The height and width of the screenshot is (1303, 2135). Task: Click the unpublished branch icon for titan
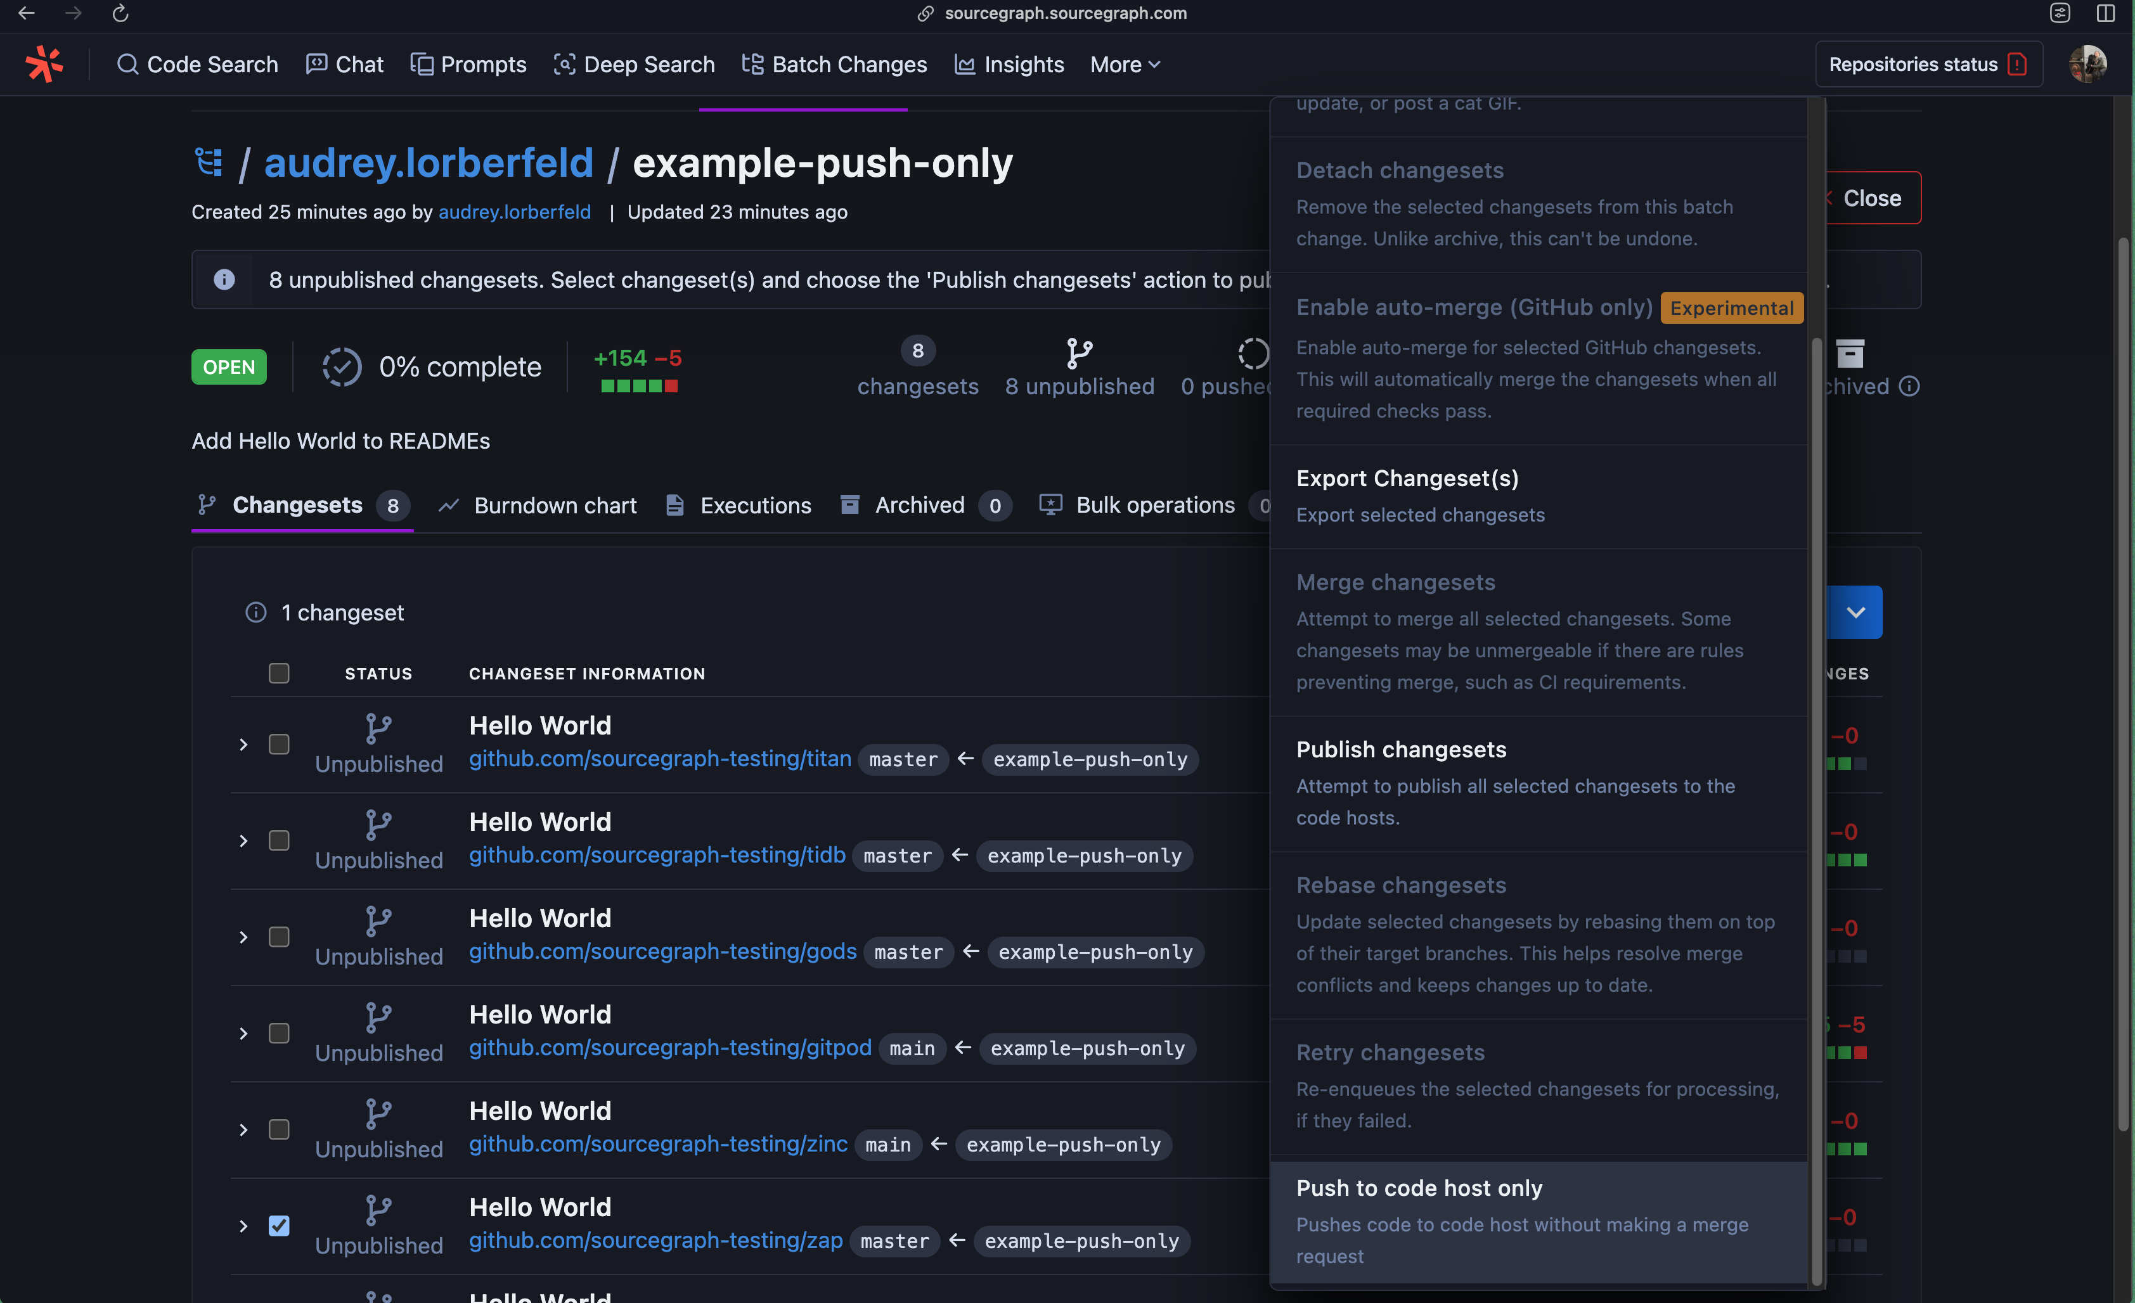[x=378, y=728]
